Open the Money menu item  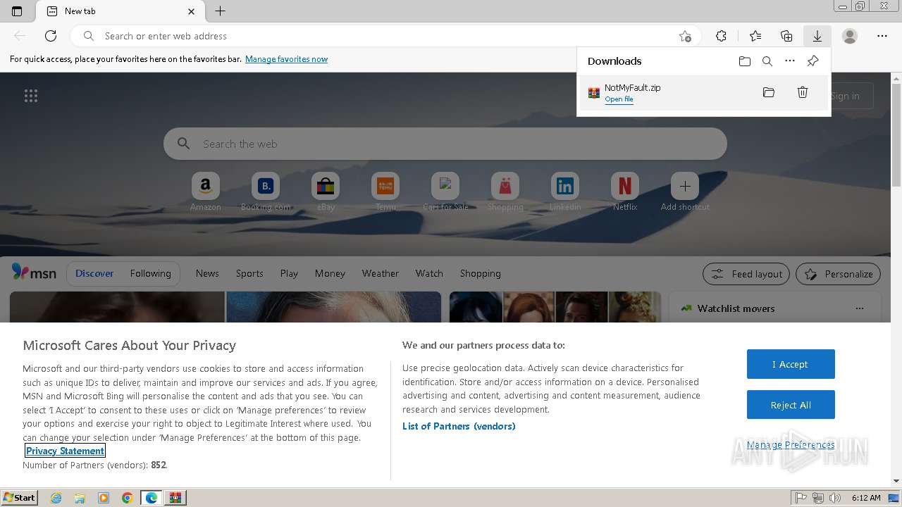330,273
